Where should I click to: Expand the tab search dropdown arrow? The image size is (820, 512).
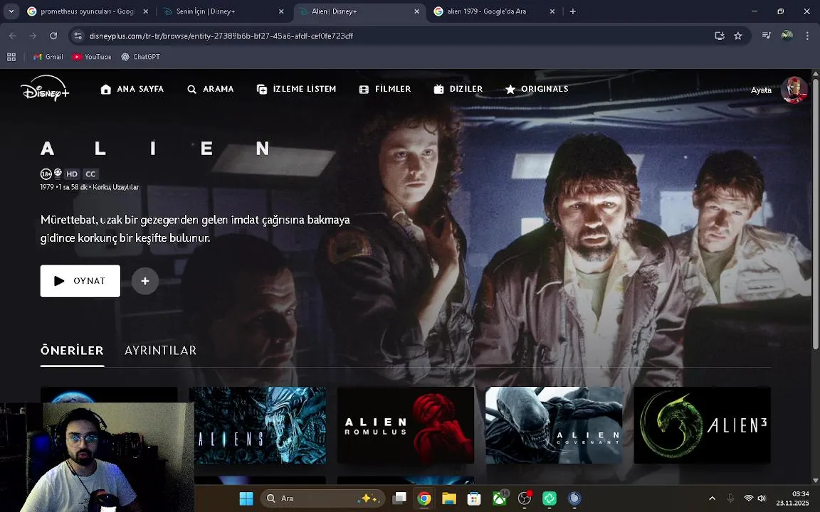[x=11, y=11]
